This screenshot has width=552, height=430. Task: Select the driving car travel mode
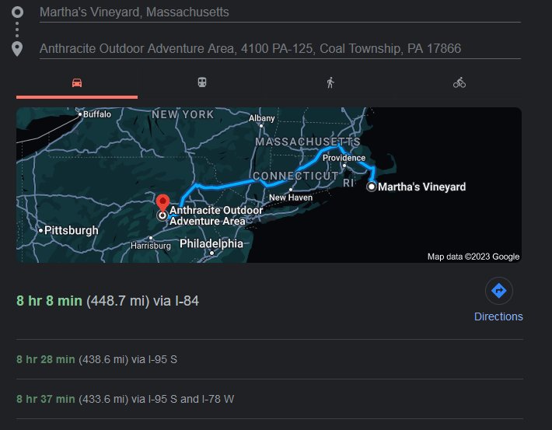coord(77,82)
